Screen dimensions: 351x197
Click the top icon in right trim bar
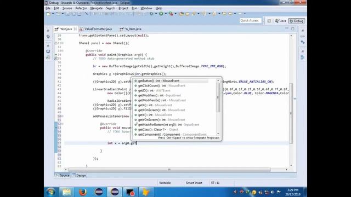[302, 31]
